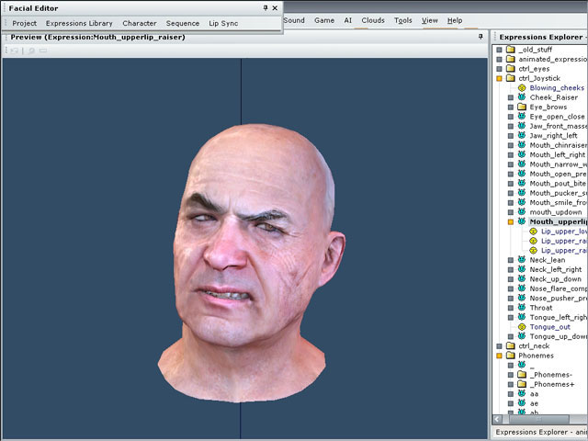Click the Eye_brows folder icon
This screenshot has width=588, height=441.
point(521,107)
